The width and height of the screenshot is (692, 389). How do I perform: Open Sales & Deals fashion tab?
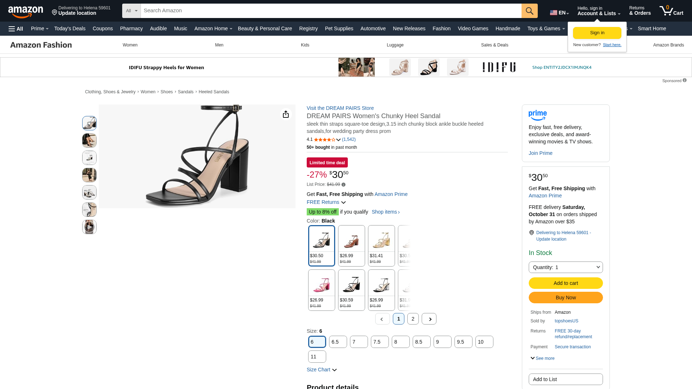pyautogui.click(x=494, y=45)
